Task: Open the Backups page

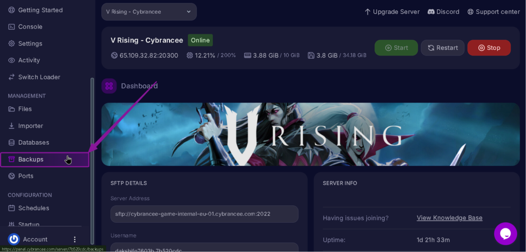Action: [x=45, y=159]
